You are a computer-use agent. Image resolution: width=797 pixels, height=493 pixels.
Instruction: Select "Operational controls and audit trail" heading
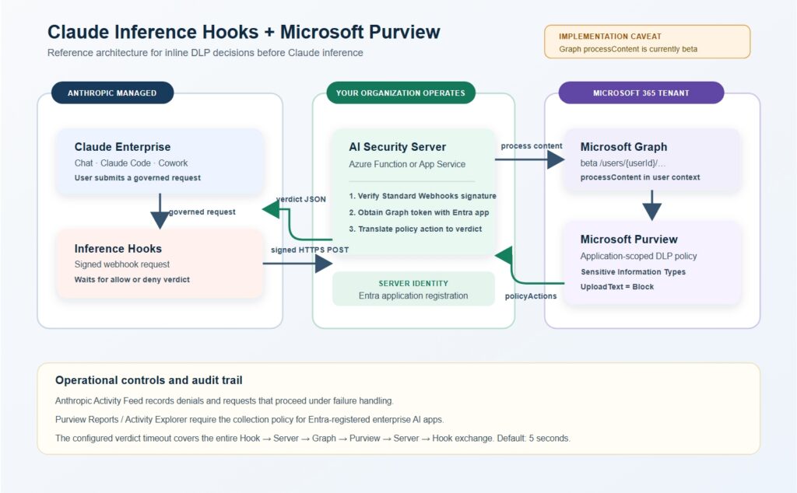pos(149,380)
